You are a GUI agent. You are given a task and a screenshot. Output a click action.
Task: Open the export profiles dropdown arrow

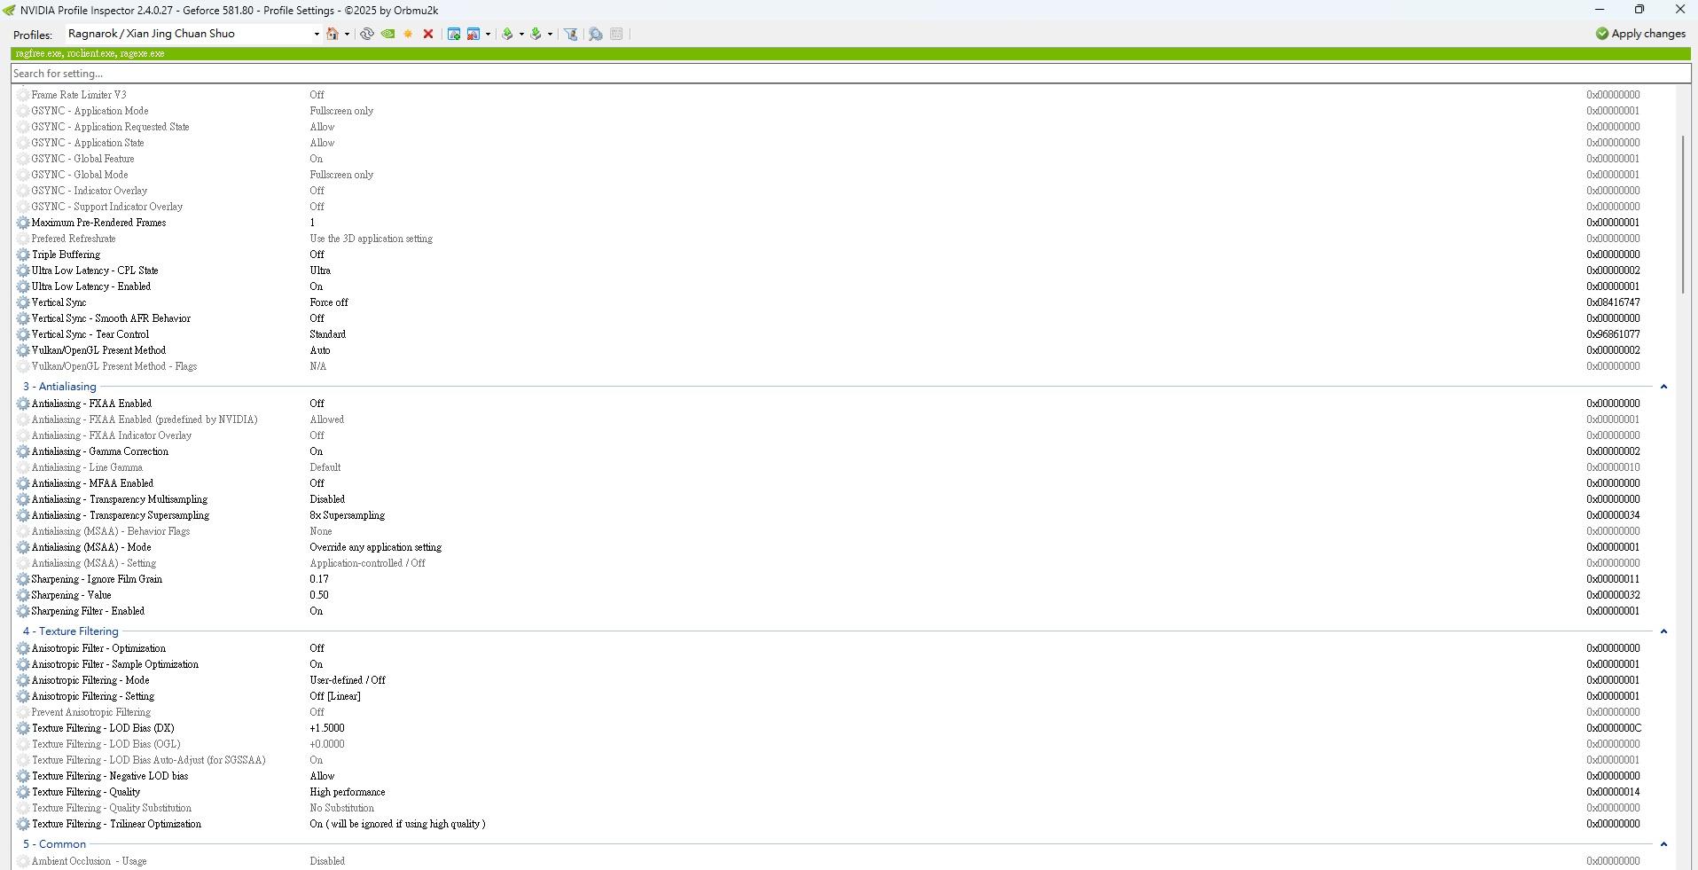521,34
